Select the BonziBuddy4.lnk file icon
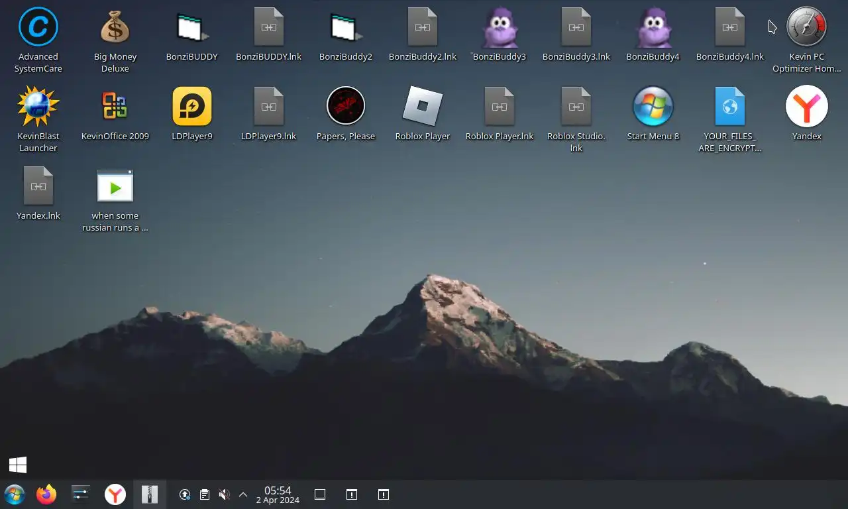Viewport: 848px width, 509px height. [x=730, y=28]
